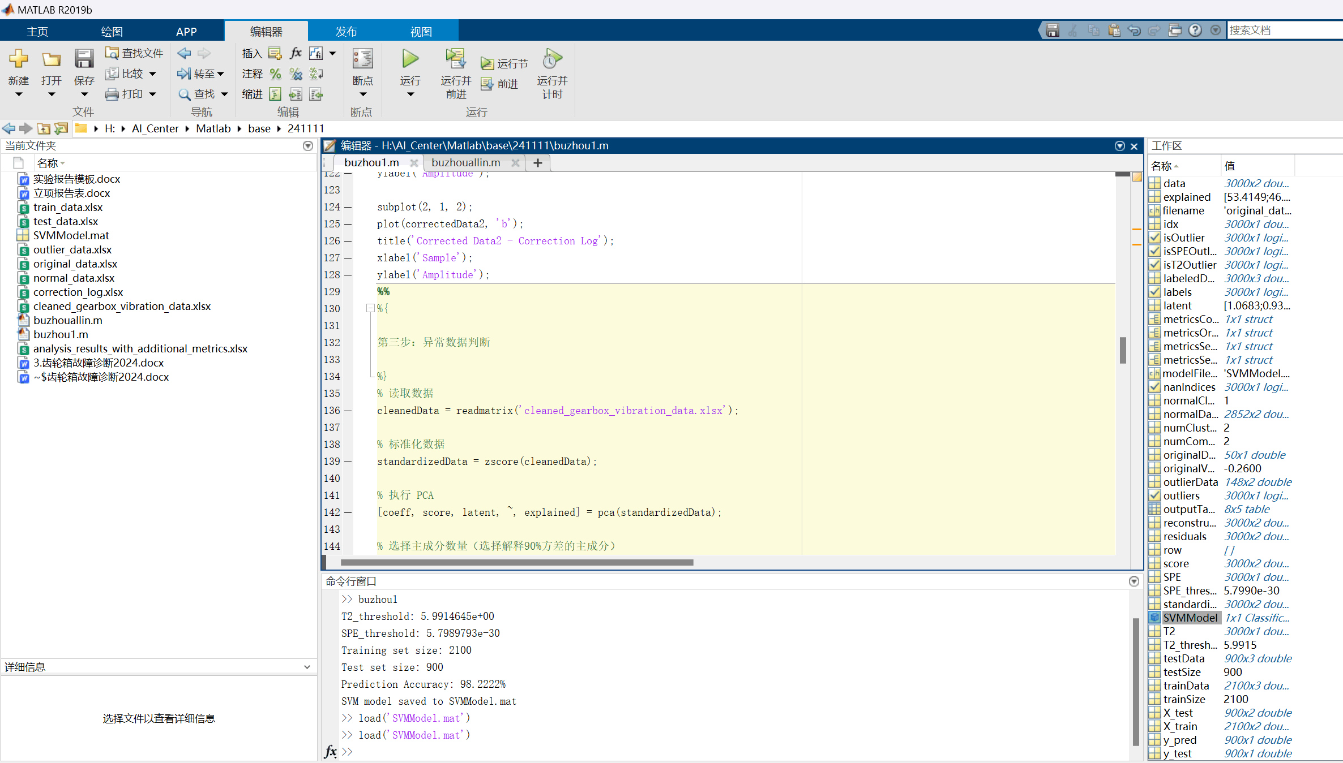
Task: Click the Advance (前进) icon
Action: pyautogui.click(x=487, y=84)
